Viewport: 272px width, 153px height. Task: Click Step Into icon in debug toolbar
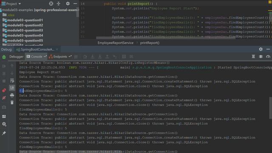(93, 57)
